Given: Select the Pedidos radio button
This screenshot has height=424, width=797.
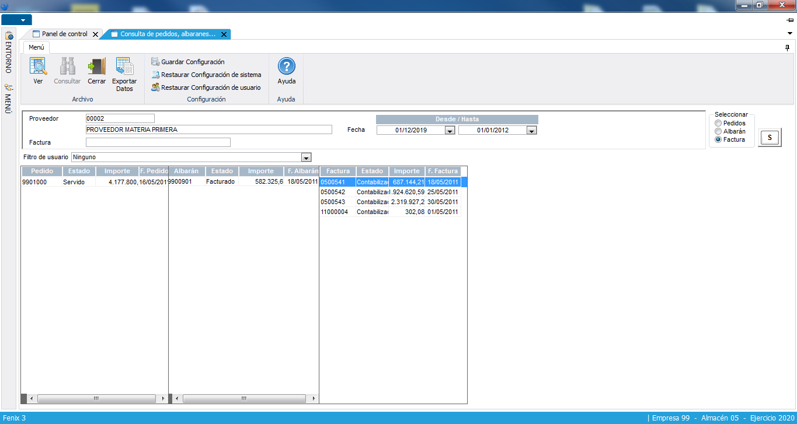Looking at the screenshot, I should (718, 124).
